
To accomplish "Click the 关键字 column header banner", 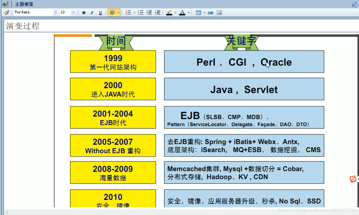I will pos(241,42).
